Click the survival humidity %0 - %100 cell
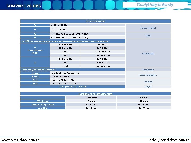The width and height of the screenshot is (191, 143). [144, 108]
